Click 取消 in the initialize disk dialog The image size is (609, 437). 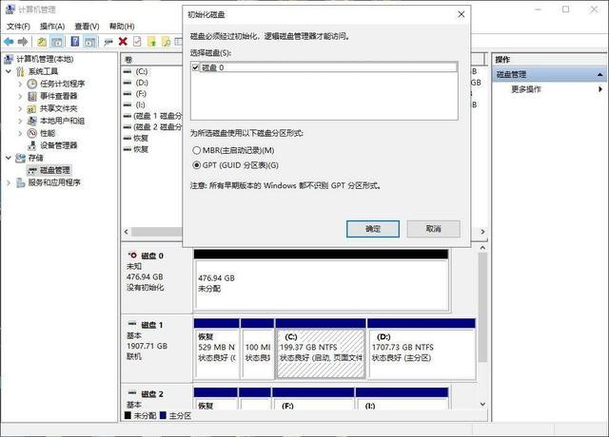434,229
